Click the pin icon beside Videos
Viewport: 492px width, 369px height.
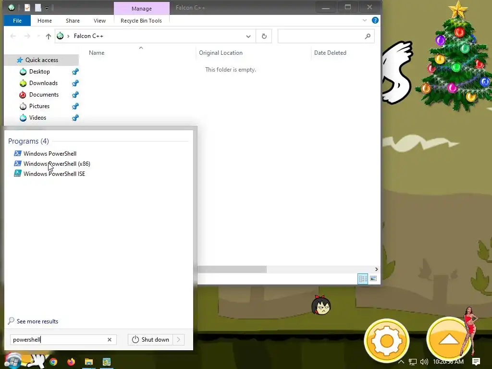tap(75, 118)
